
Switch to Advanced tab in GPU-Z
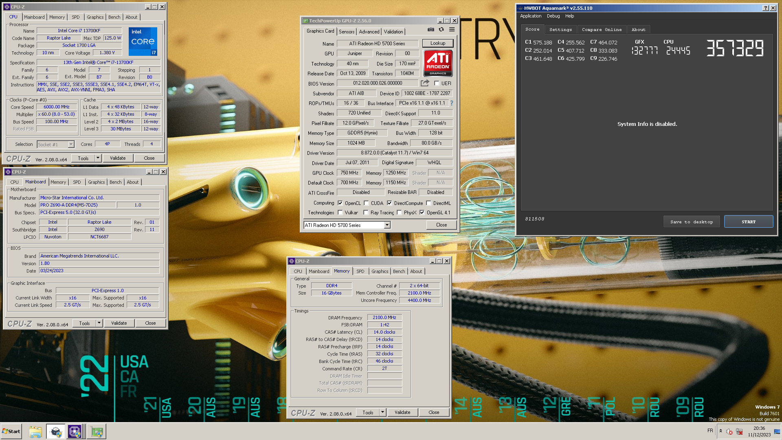coord(369,32)
